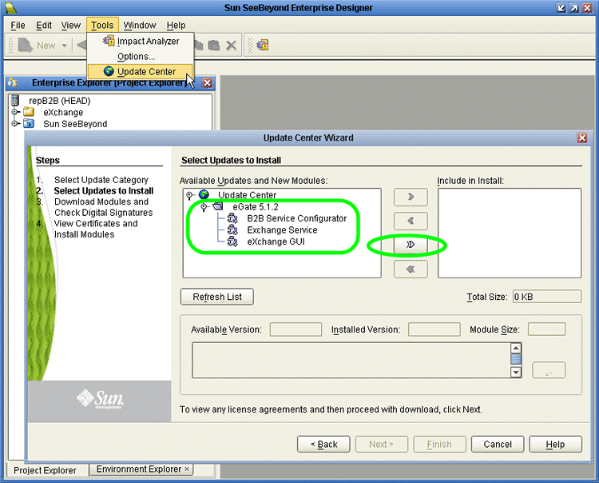
Task: Click the Update Center menu globe icon
Action: point(109,71)
